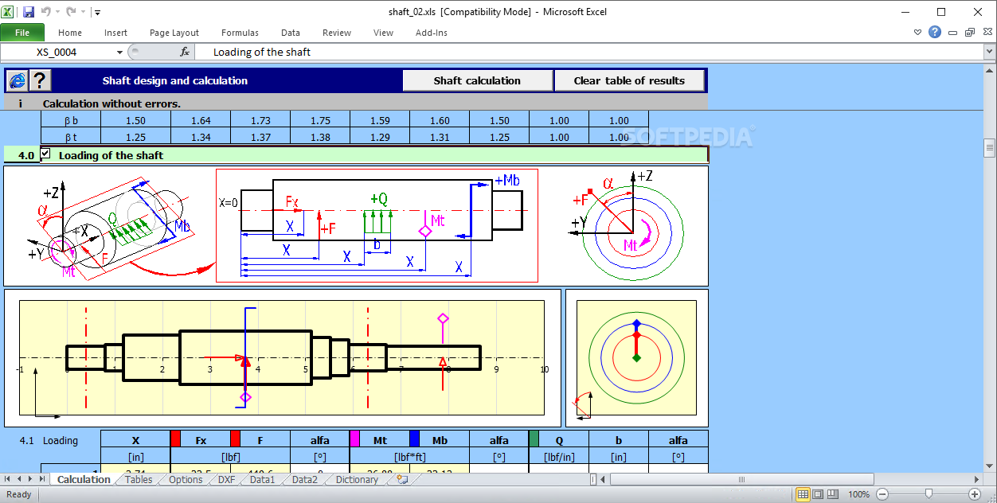Switch to the Home ribbon tab
Image resolution: width=997 pixels, height=503 pixels.
tap(70, 33)
